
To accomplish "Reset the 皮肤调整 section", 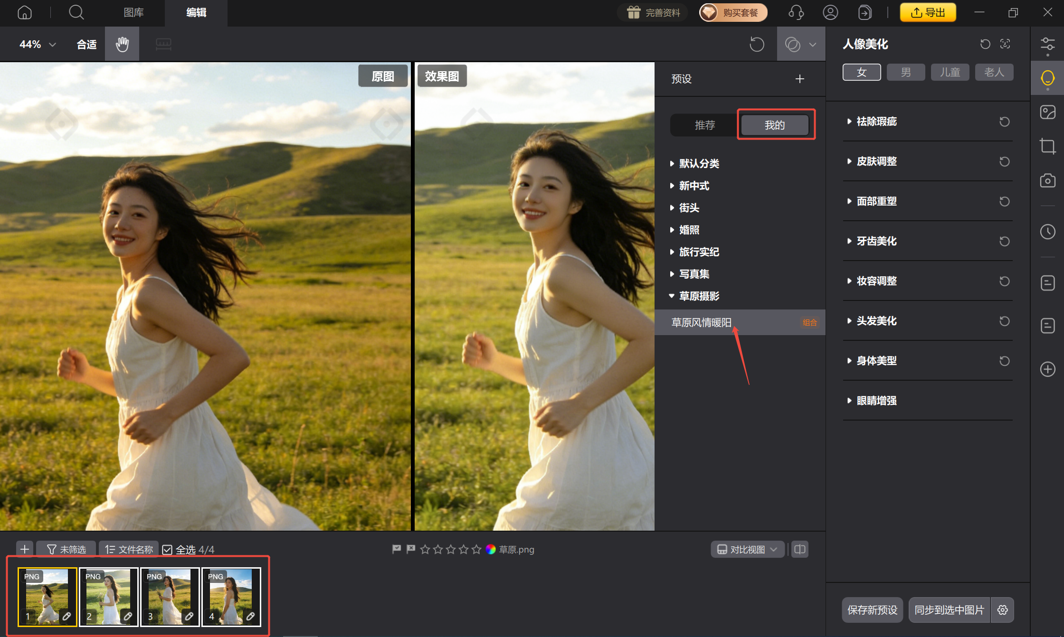I will tap(1004, 161).
